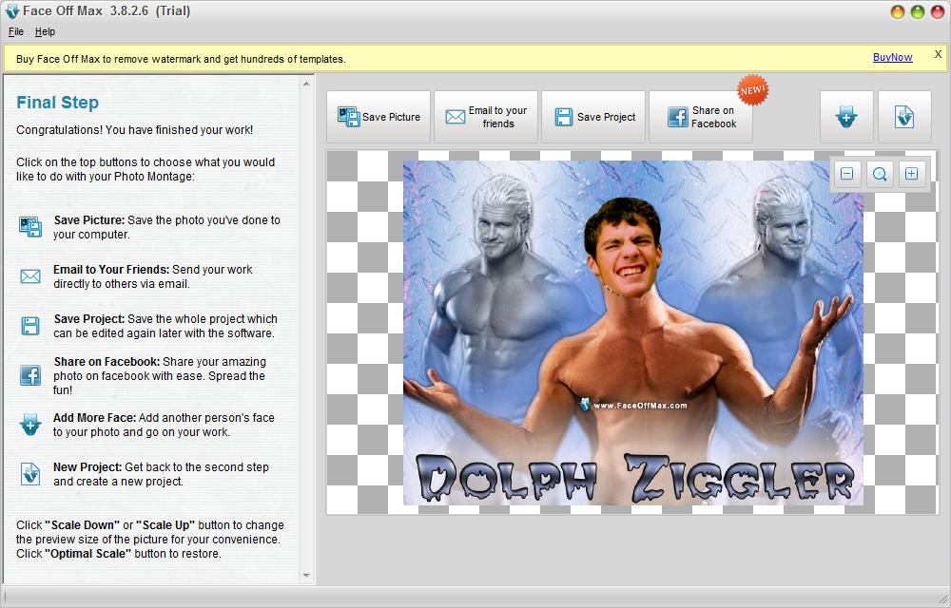The image size is (951, 608).
Task: Click left panel scrollbar up arrow
Action: [x=306, y=84]
